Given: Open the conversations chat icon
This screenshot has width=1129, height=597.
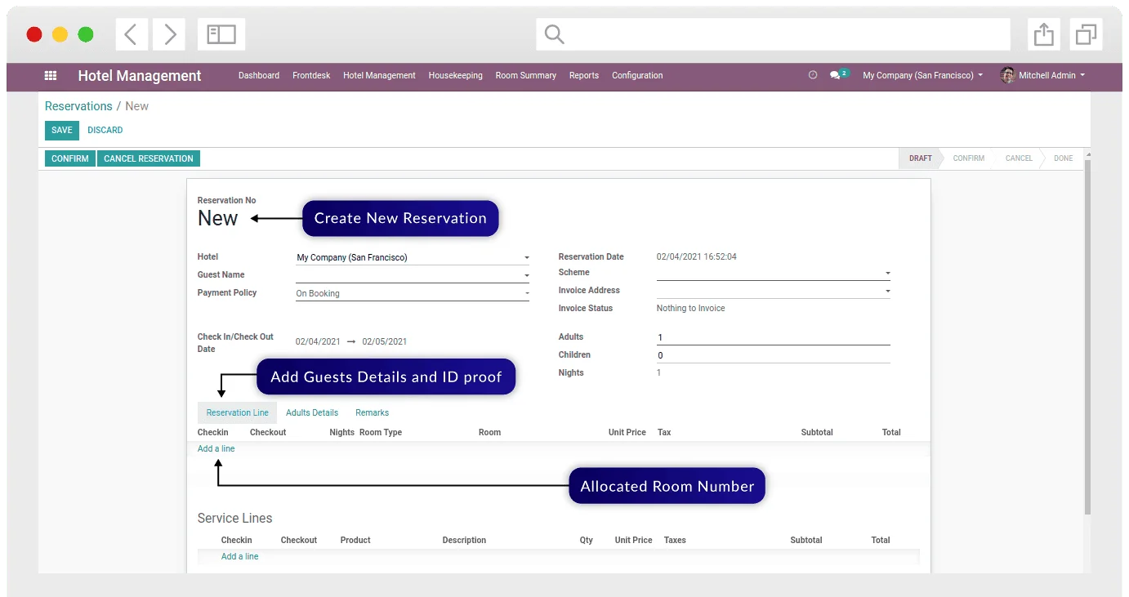Looking at the screenshot, I should coord(835,75).
